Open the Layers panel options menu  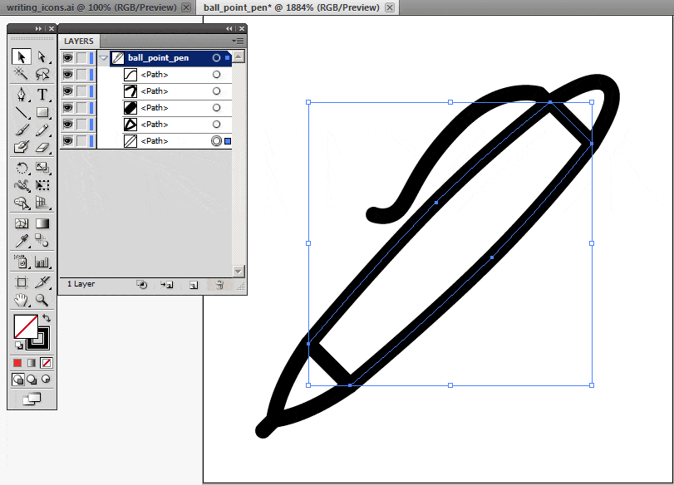pos(238,40)
